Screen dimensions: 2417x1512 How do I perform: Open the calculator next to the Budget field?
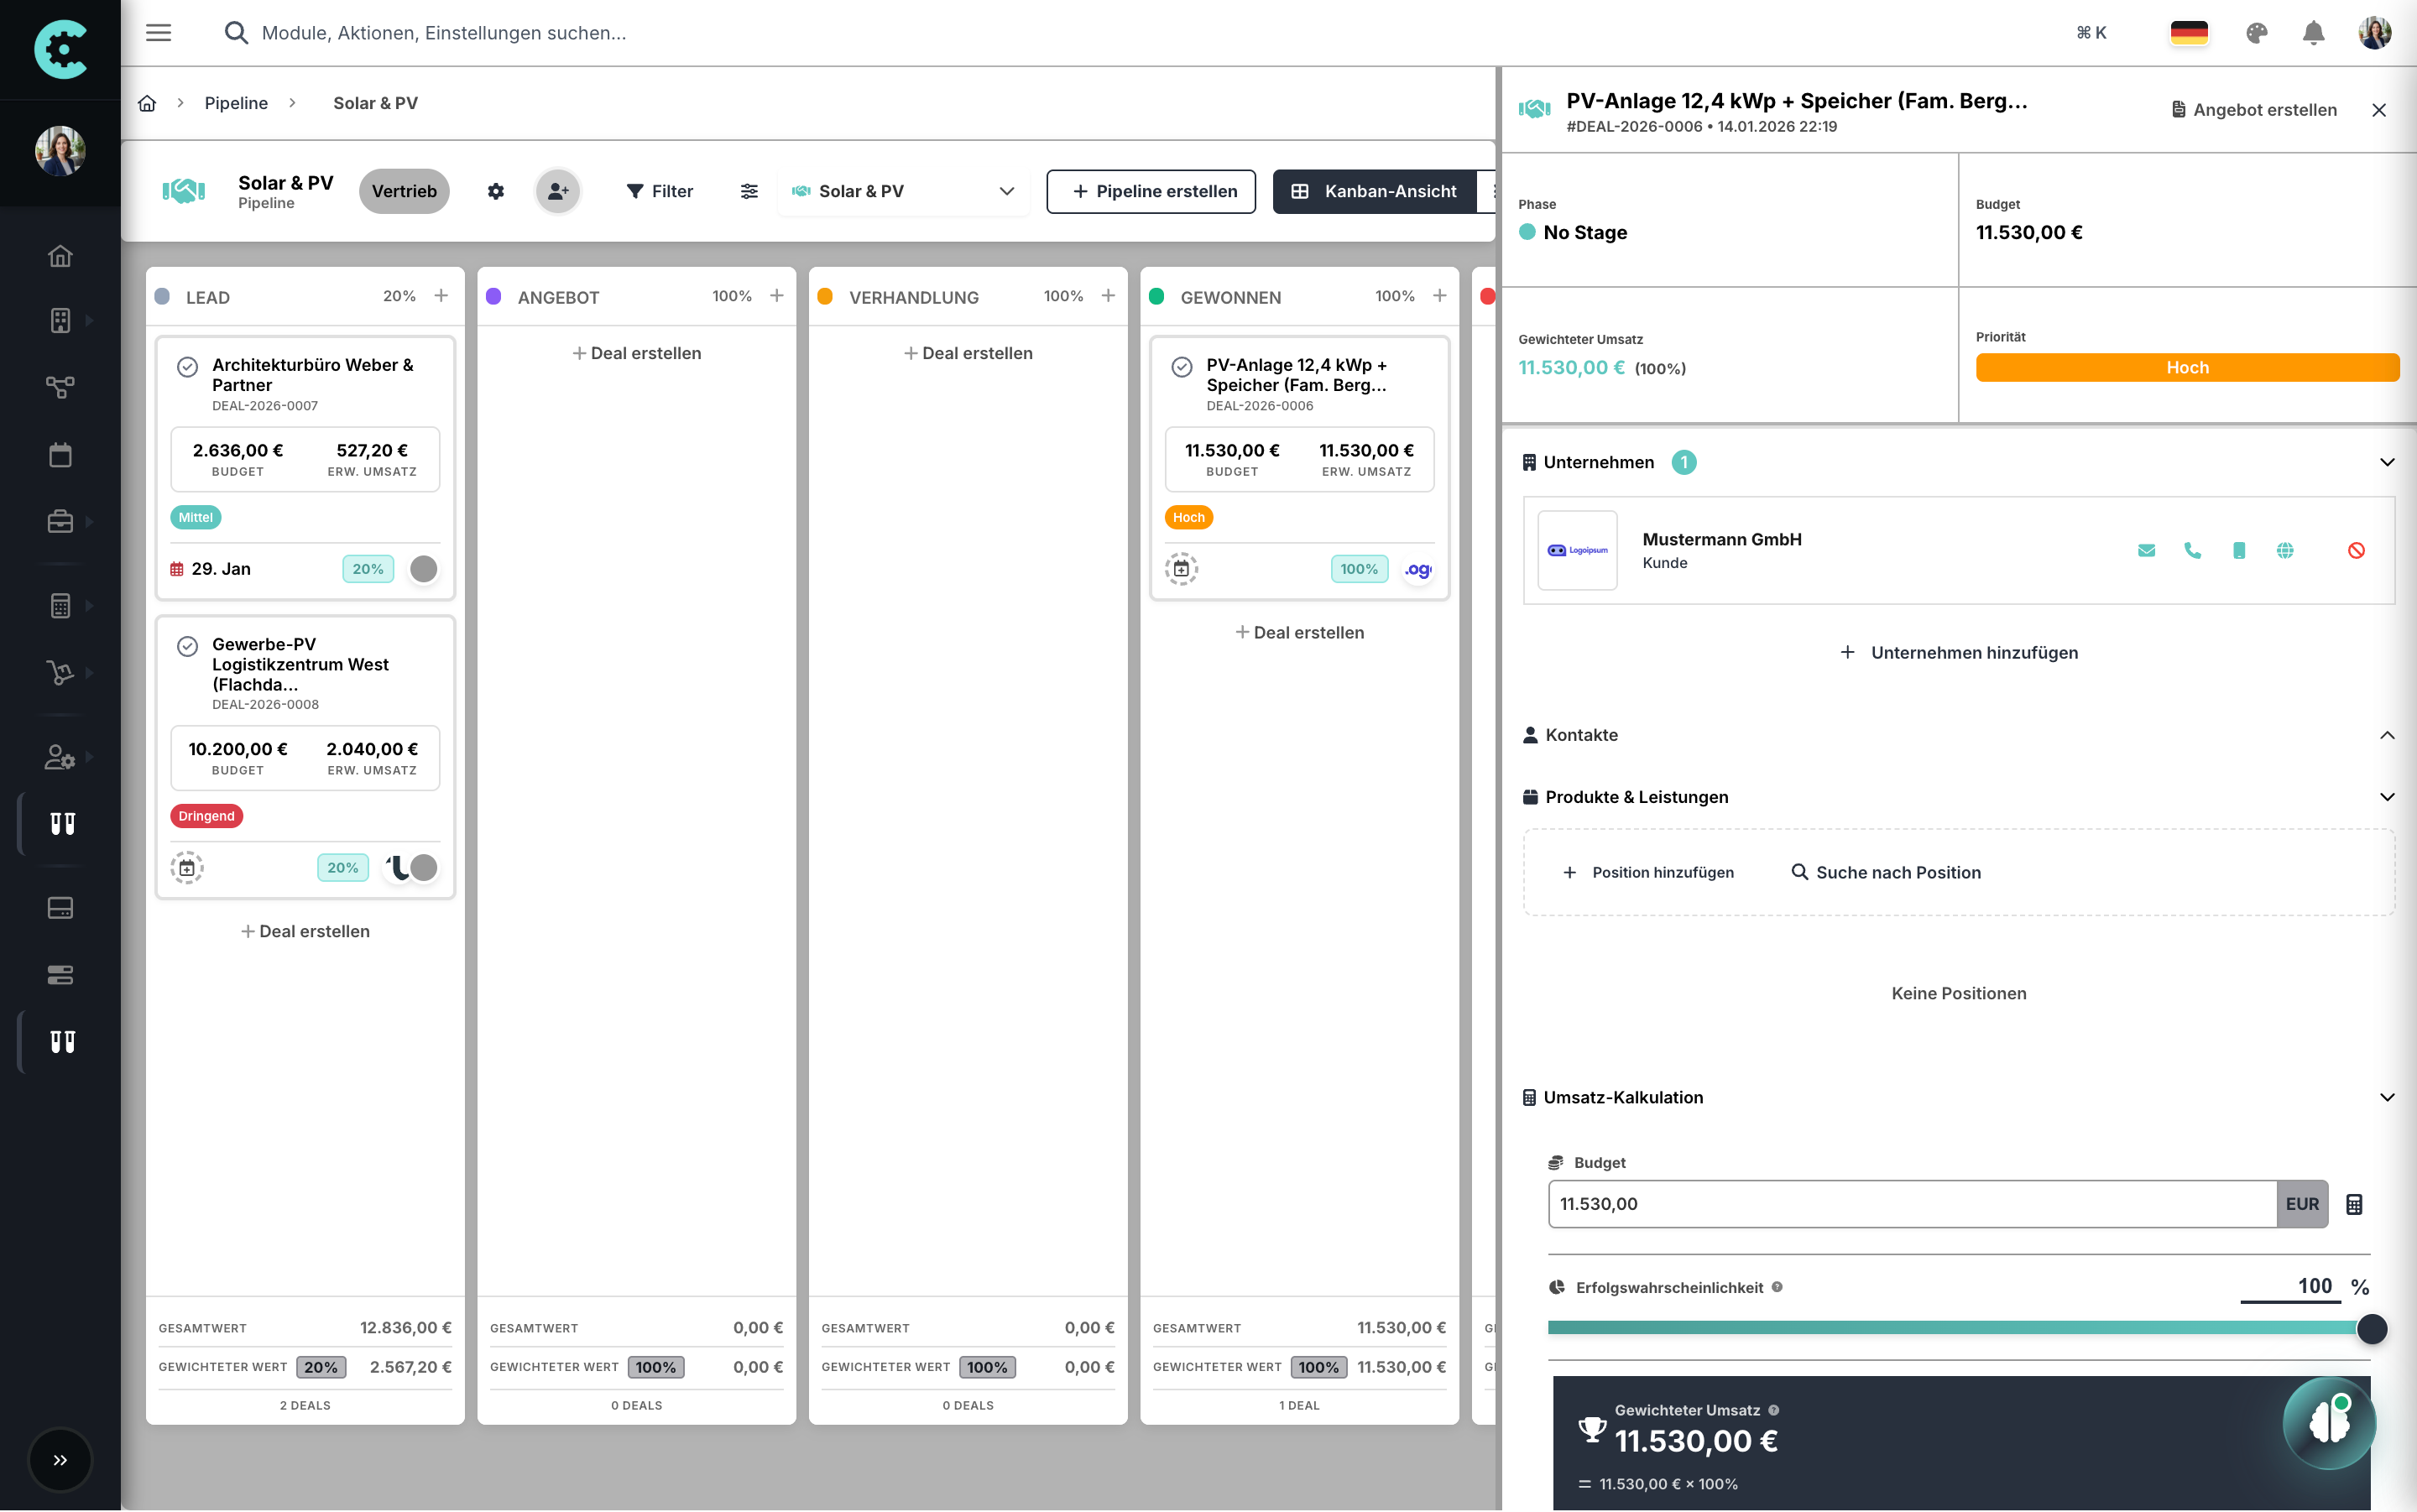(2354, 1204)
